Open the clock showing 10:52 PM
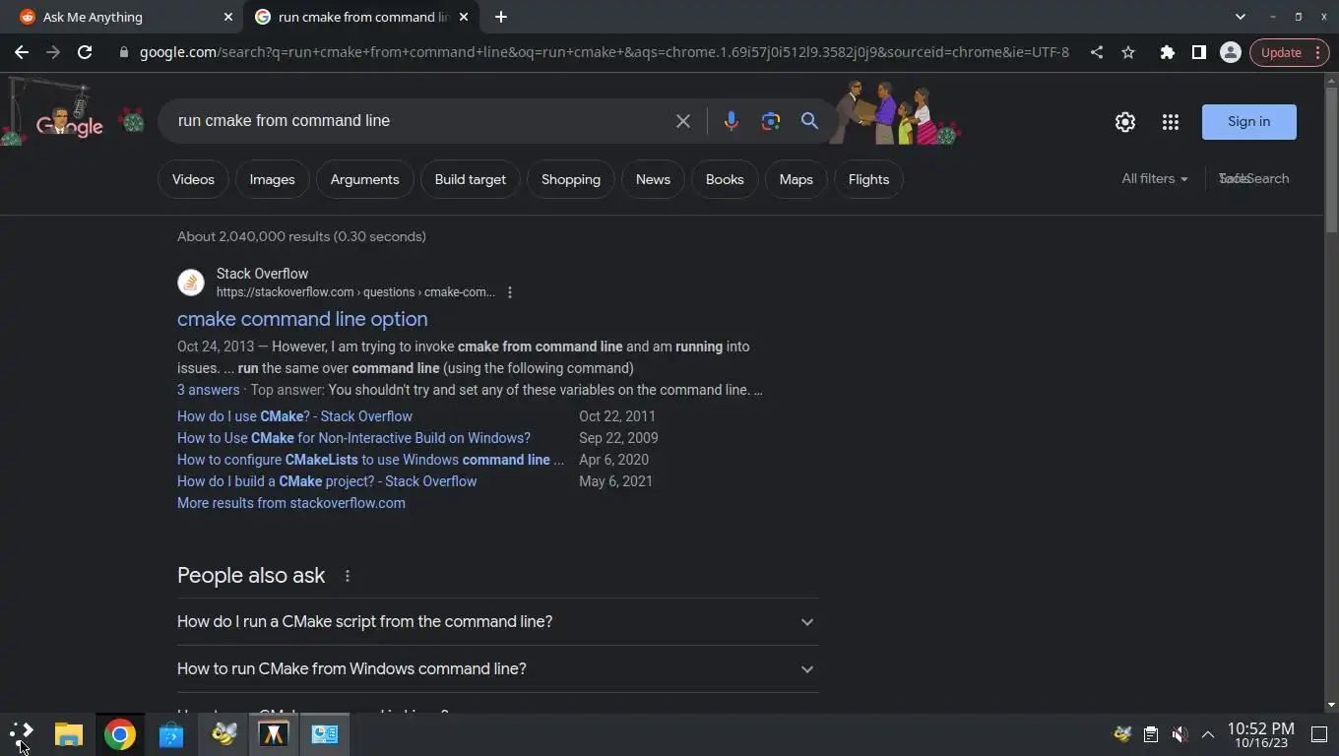This screenshot has width=1339, height=756. 1260,734
